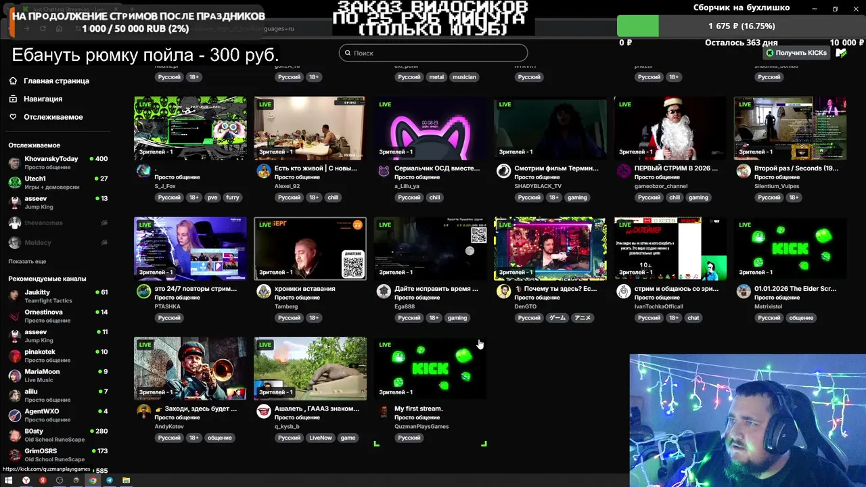Screen dimensions: 866x487
Task: Open Отслеживаемое in the sidebar
Action: 53,116
